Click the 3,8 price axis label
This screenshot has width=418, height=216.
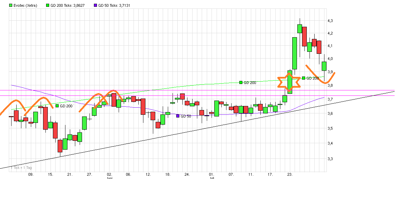(x=330, y=86)
